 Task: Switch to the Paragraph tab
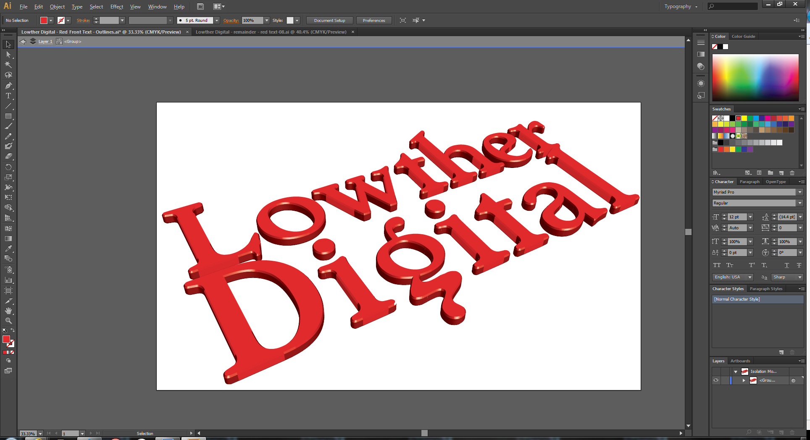point(750,182)
